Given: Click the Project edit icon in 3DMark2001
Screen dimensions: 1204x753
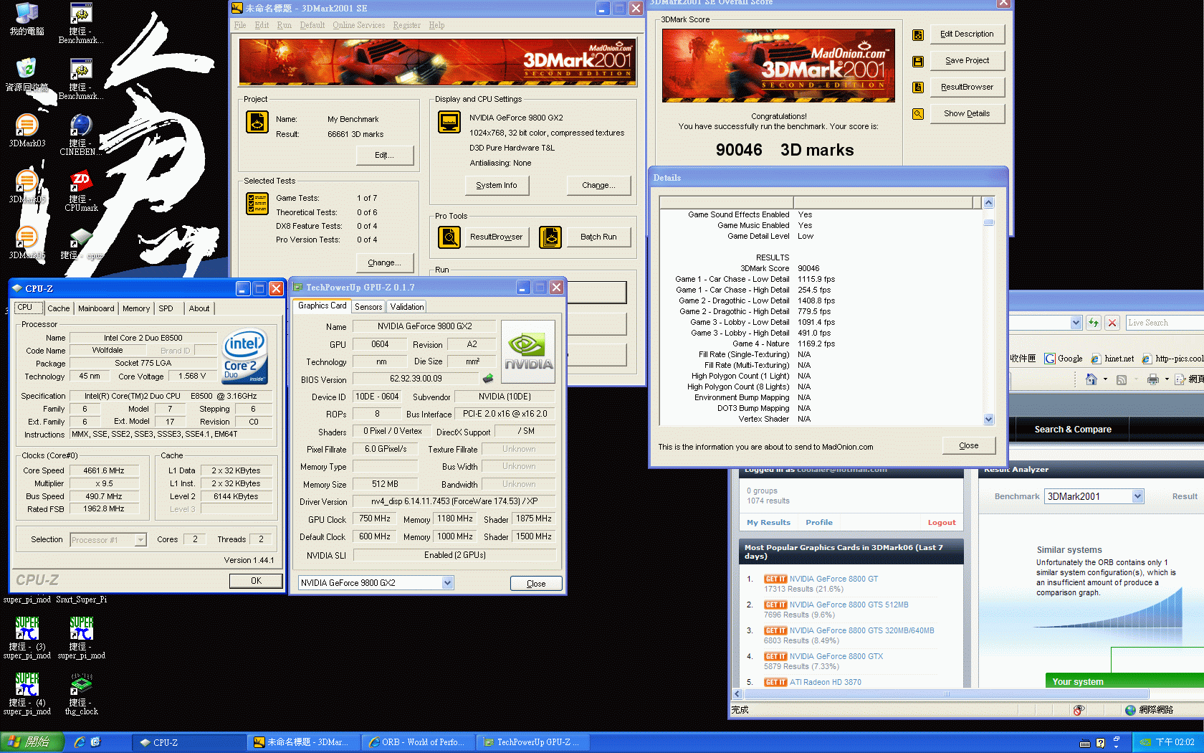Looking at the screenshot, I should [257, 122].
